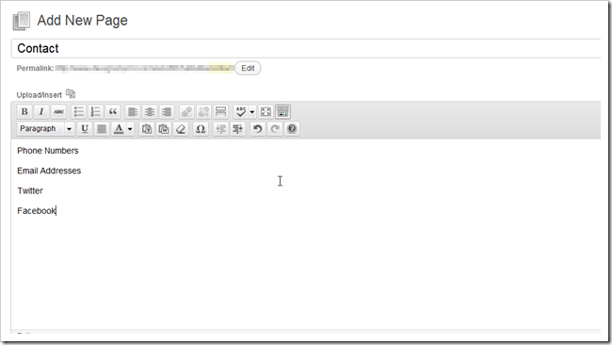
Task: Toggle the spellchecker ABC icon
Action: tap(241, 112)
